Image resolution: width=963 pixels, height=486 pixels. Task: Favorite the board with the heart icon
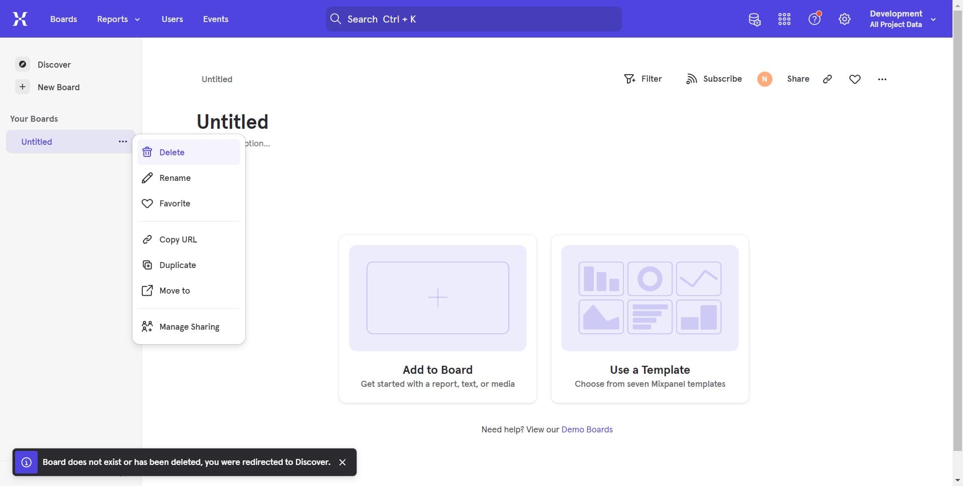point(855,79)
